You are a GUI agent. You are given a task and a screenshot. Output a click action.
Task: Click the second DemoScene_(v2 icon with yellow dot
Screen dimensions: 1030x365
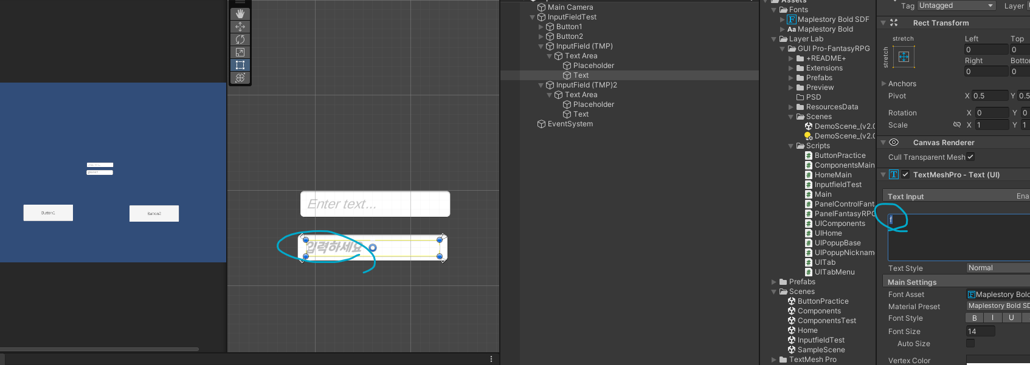coord(809,136)
